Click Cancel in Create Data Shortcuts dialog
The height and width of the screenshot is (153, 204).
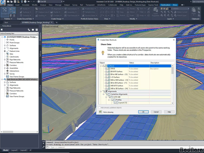pyautogui.click(x=156, y=112)
